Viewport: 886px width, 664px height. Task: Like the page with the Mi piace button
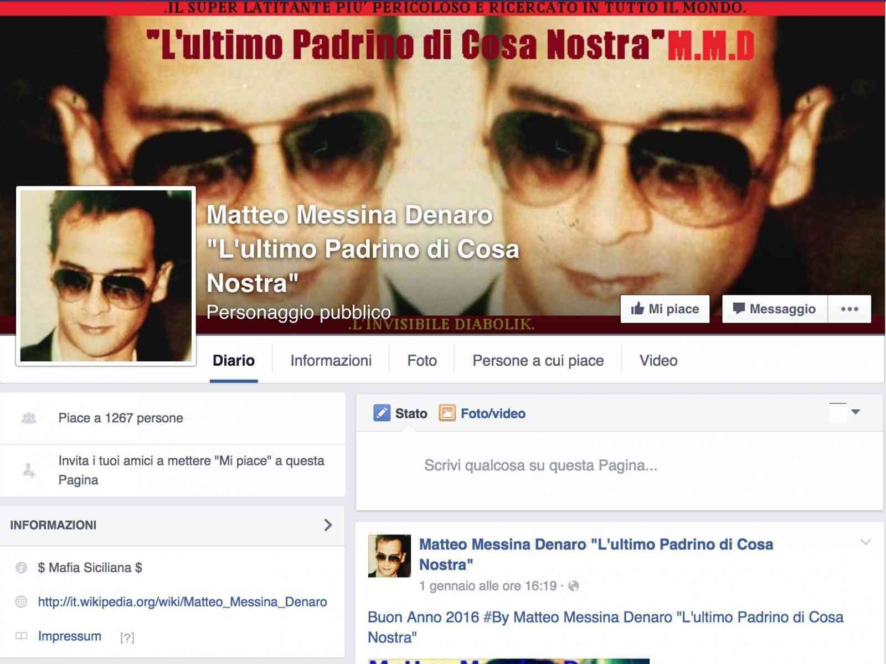click(665, 309)
